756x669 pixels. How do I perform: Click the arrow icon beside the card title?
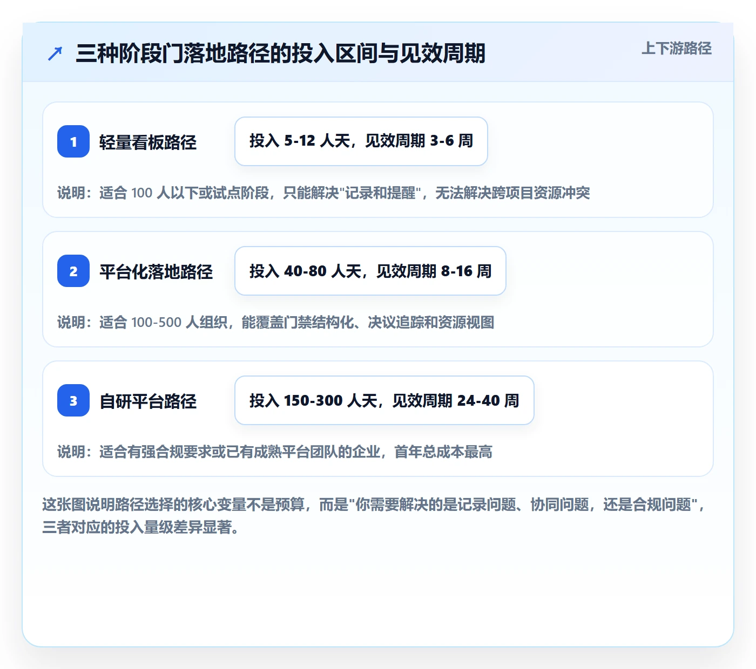click(55, 53)
